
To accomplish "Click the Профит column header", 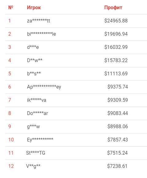I will [x=113, y=8].
